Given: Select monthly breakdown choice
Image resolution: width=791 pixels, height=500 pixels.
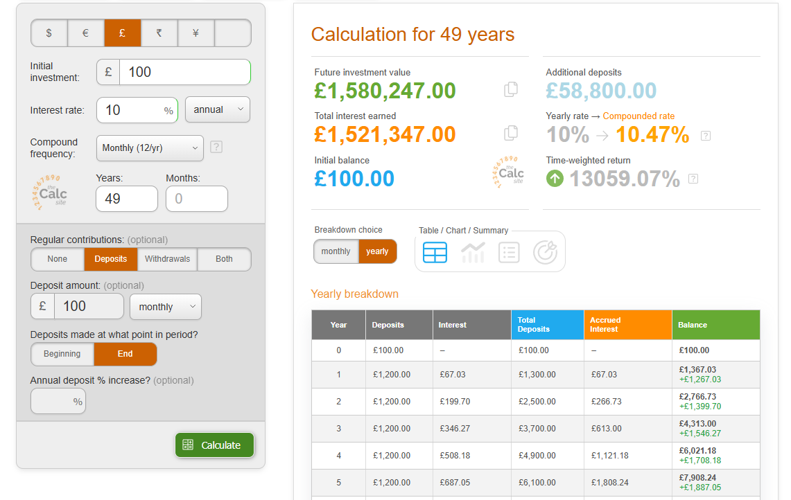Looking at the screenshot, I should [336, 251].
